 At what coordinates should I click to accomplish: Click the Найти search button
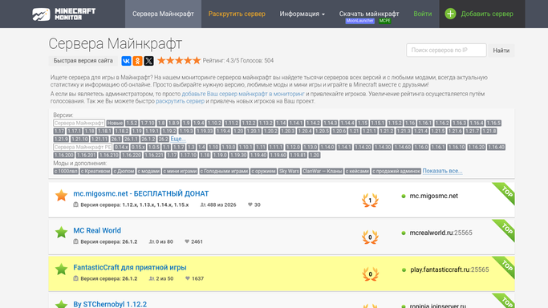501,51
